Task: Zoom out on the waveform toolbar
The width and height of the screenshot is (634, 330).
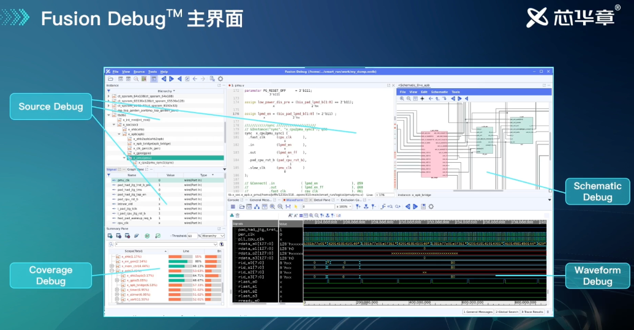Action: point(280,206)
